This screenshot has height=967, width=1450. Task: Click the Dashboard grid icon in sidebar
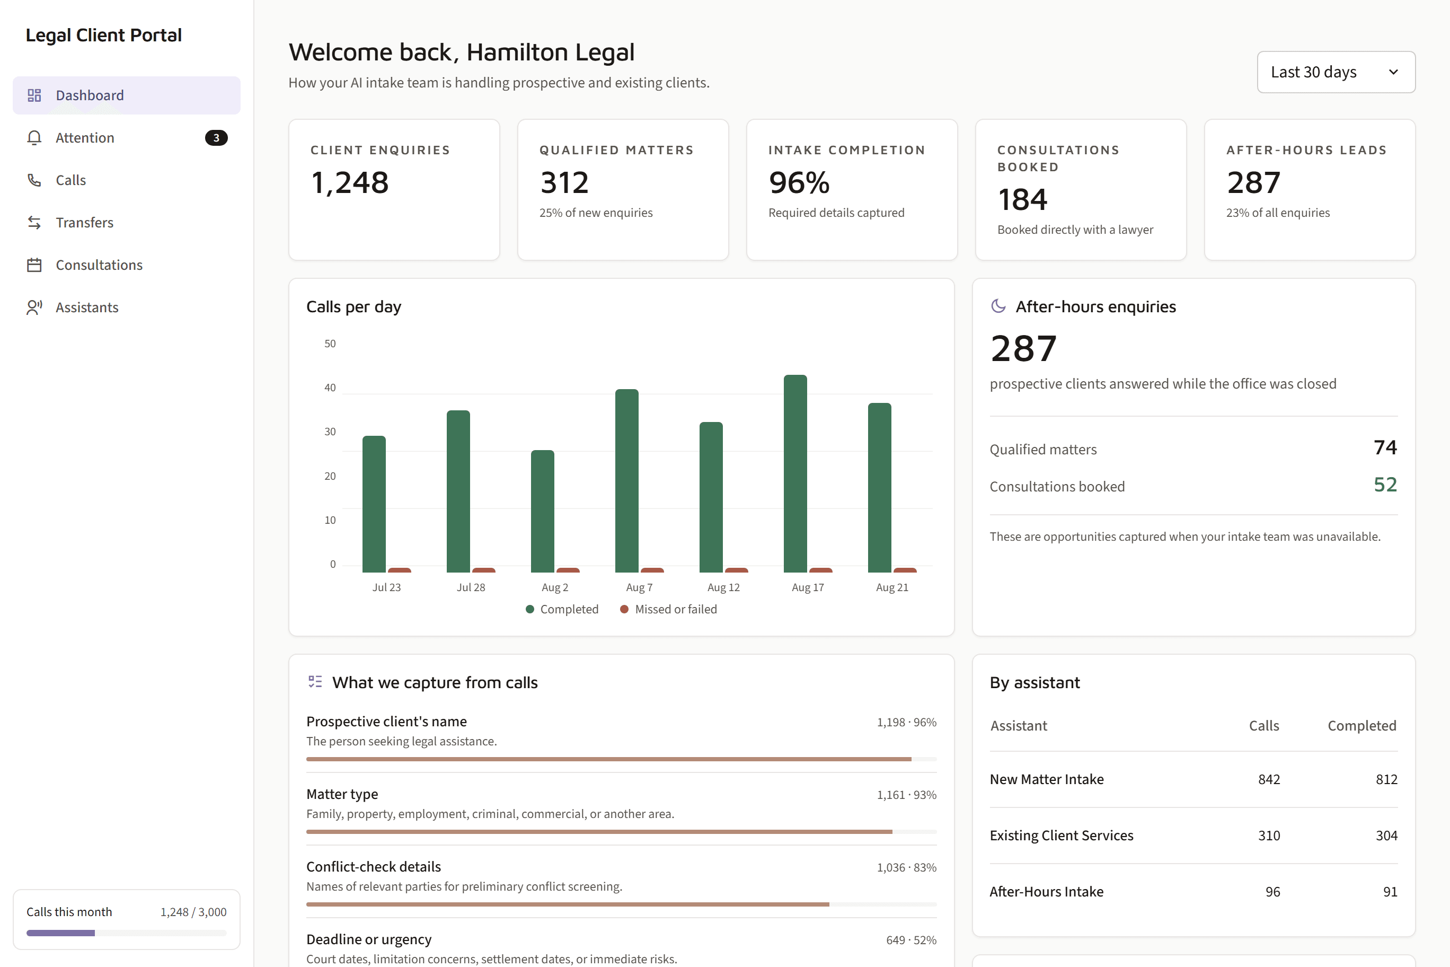[x=34, y=95]
